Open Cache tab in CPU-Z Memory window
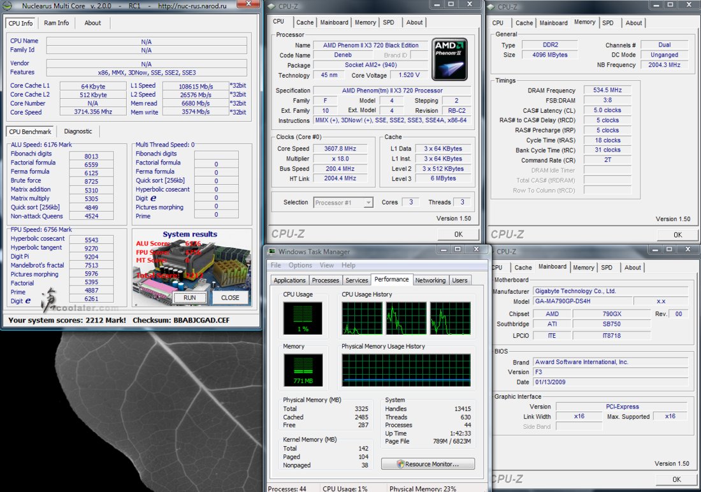Viewport: 701px width, 492px height. (524, 23)
